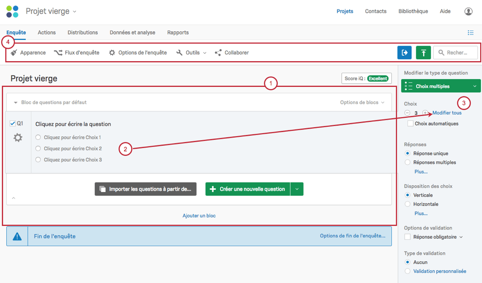This screenshot has height=283, width=482.
Task: Open Options de fin de l'enquête link
Action: tap(352, 235)
